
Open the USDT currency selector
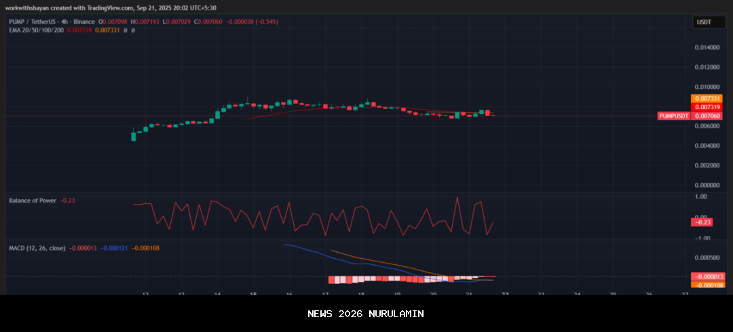click(704, 22)
